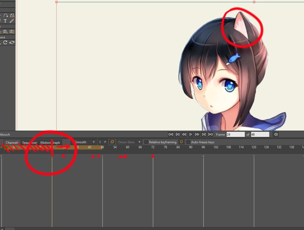Click frame 114 on the timeline ruler
The image size is (304, 230).
(241, 147)
